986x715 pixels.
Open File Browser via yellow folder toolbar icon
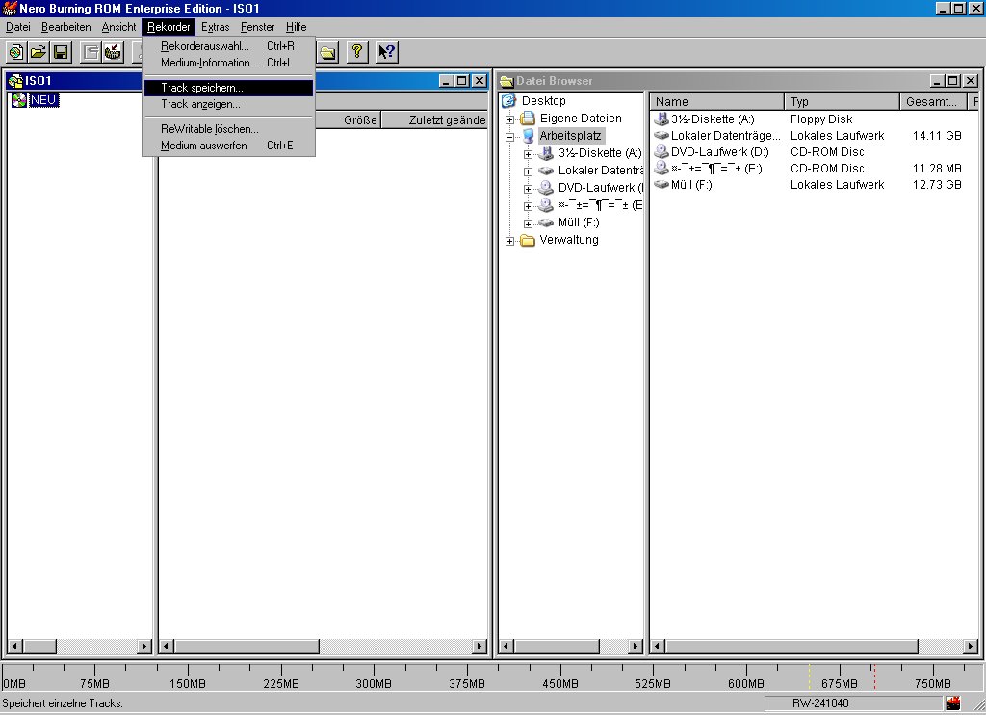pos(327,52)
